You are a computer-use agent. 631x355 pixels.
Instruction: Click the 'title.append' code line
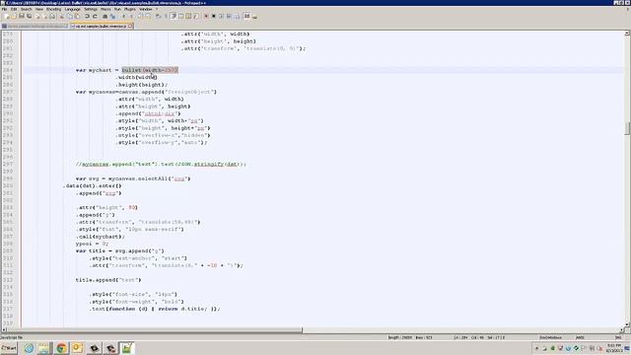(x=108, y=280)
